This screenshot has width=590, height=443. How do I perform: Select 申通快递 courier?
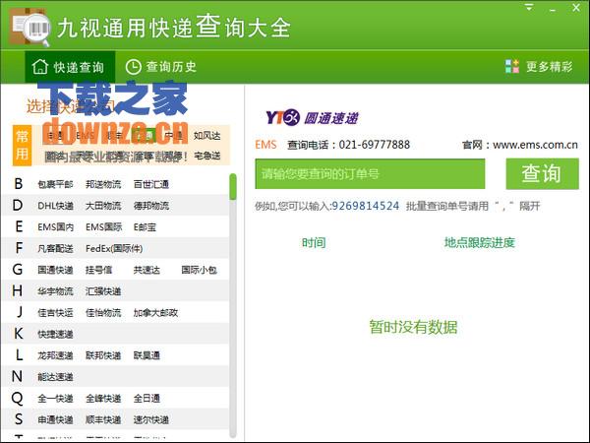(55, 419)
